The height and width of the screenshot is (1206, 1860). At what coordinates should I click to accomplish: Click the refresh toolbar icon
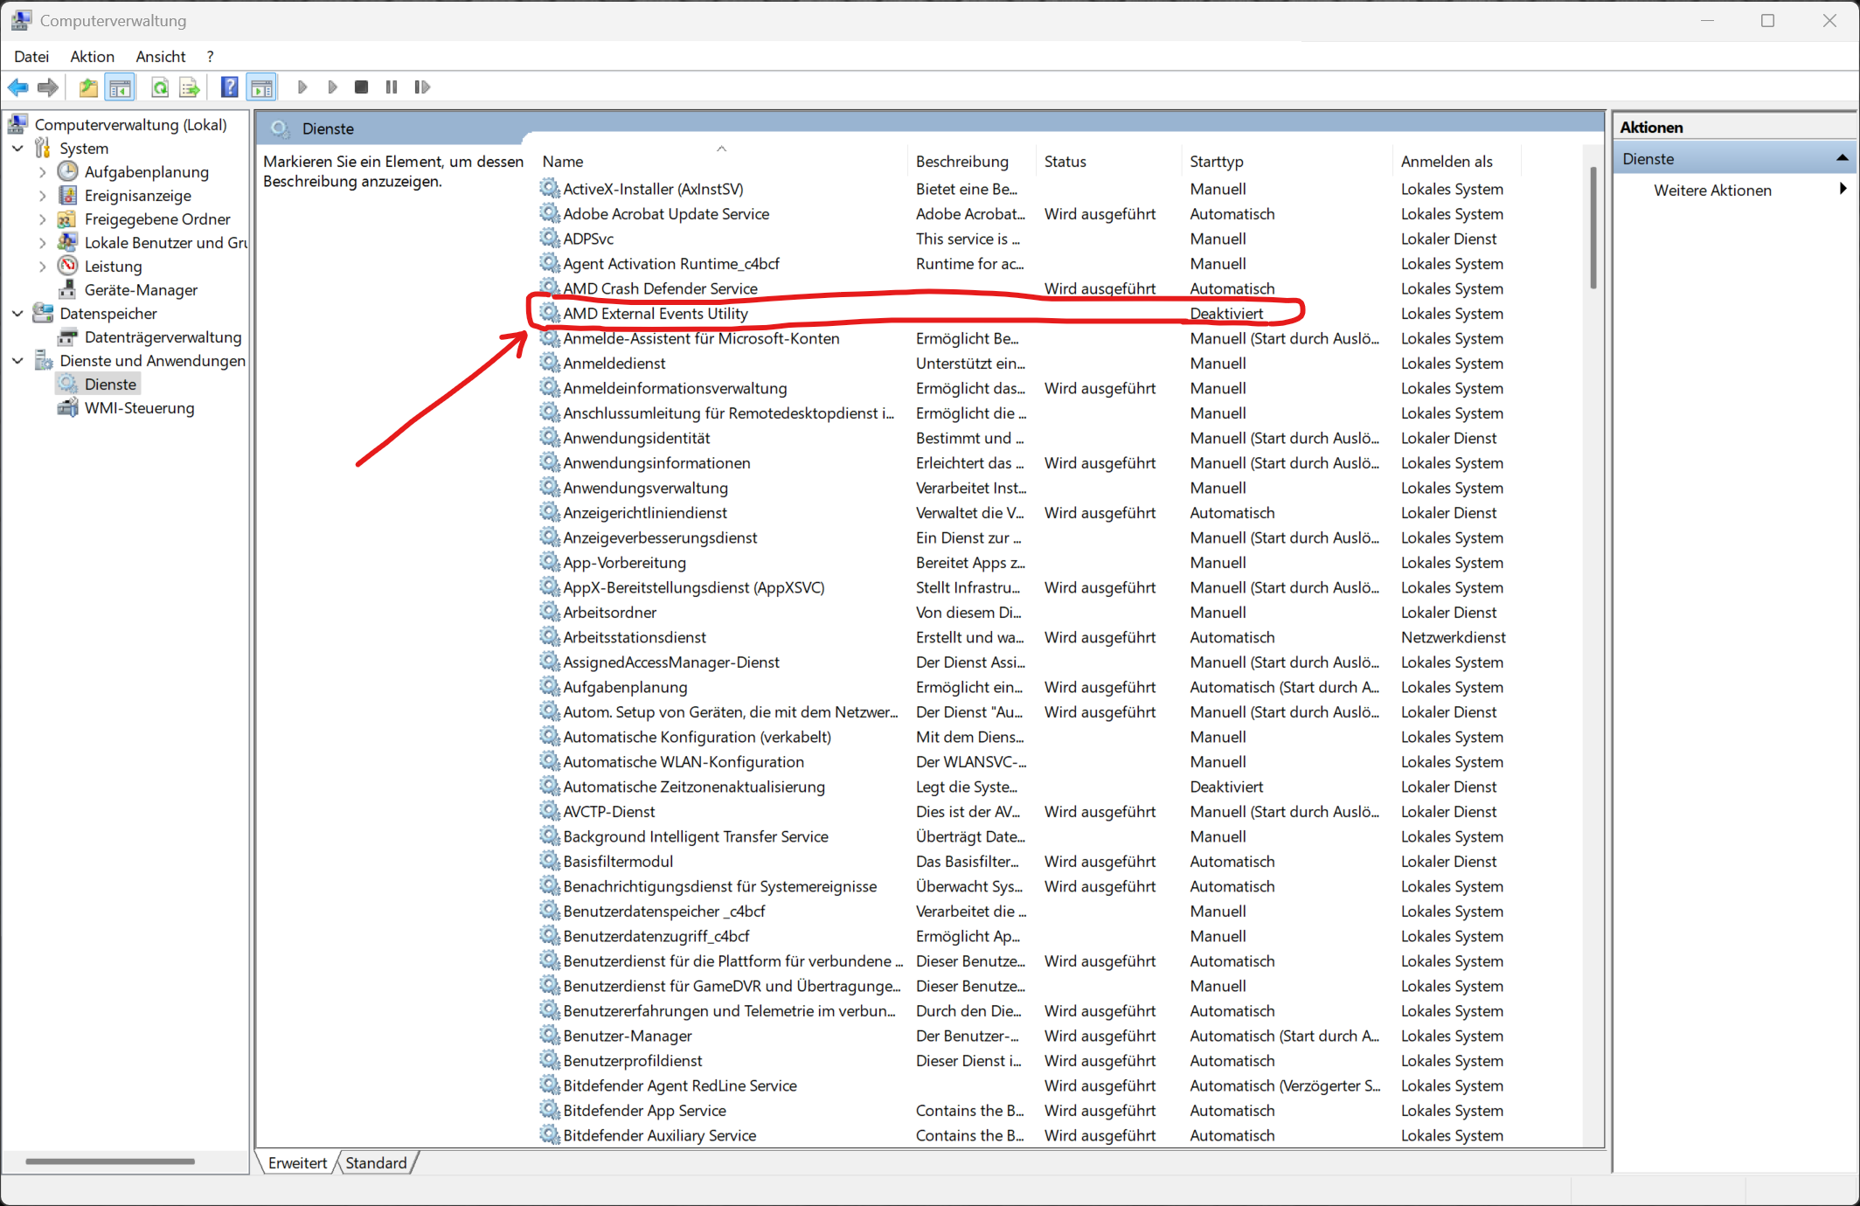tap(159, 87)
